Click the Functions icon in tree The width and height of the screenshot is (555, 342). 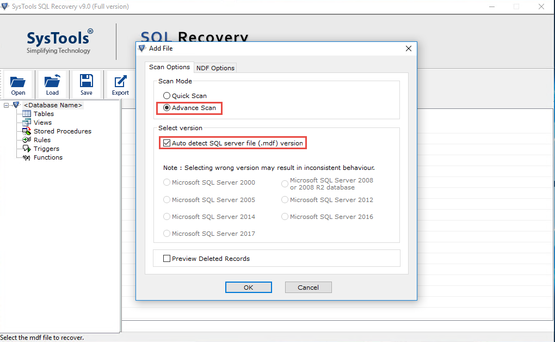tap(27, 157)
